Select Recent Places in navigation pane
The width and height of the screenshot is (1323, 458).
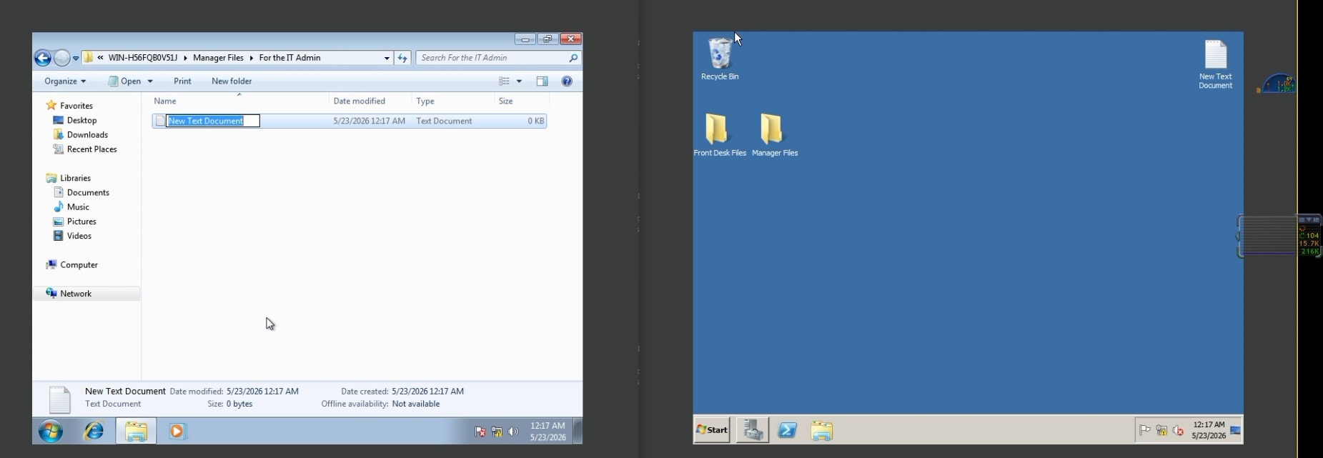tap(85, 149)
